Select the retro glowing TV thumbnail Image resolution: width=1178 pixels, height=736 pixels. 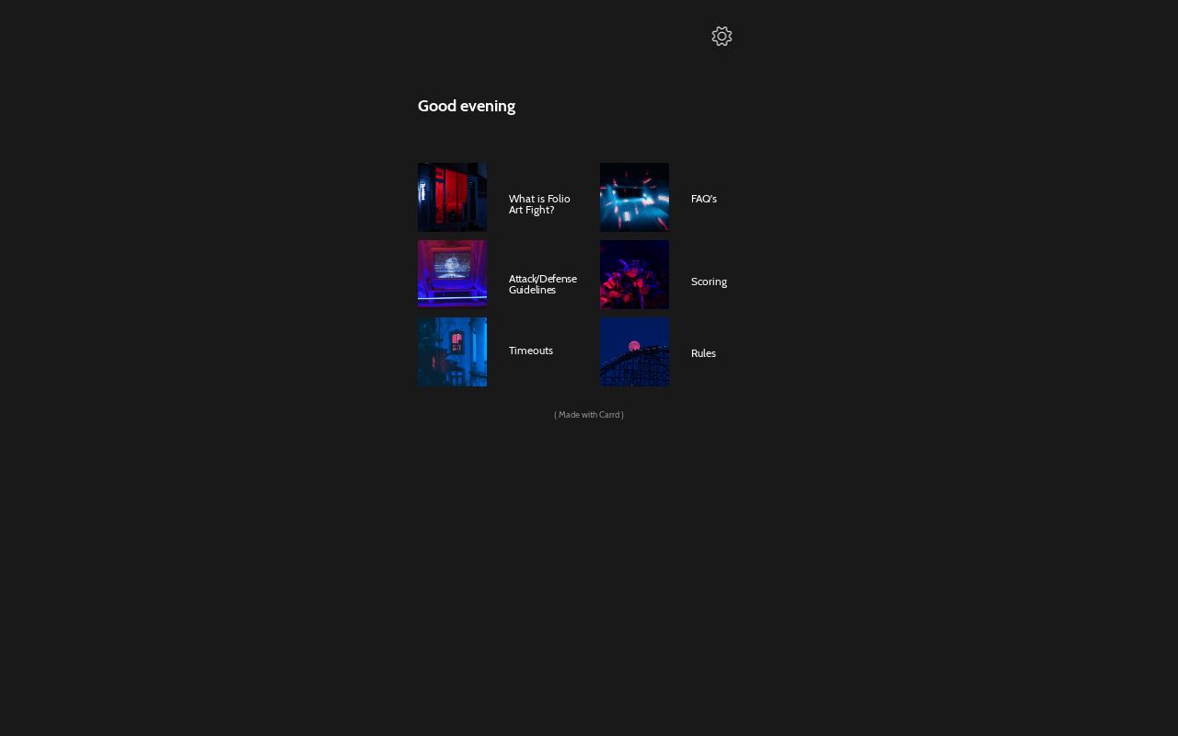pos(452,274)
